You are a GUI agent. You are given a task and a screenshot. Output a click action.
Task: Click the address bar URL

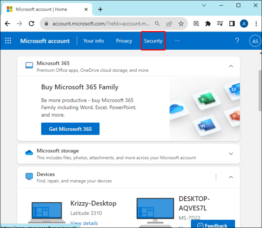[x=101, y=24]
